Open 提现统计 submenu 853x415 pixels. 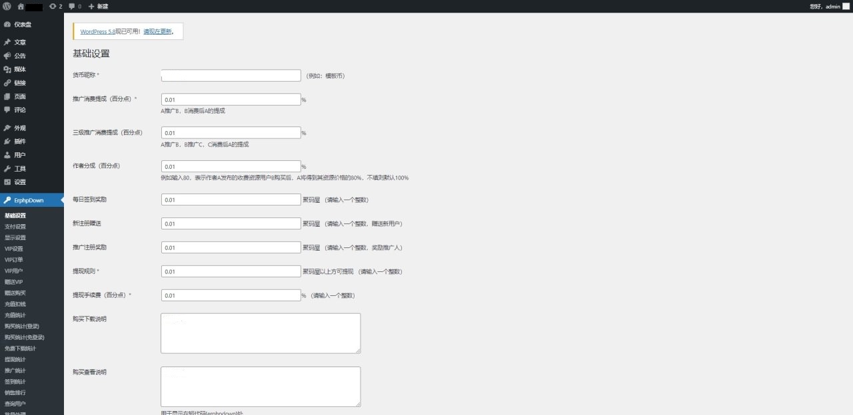click(15, 359)
